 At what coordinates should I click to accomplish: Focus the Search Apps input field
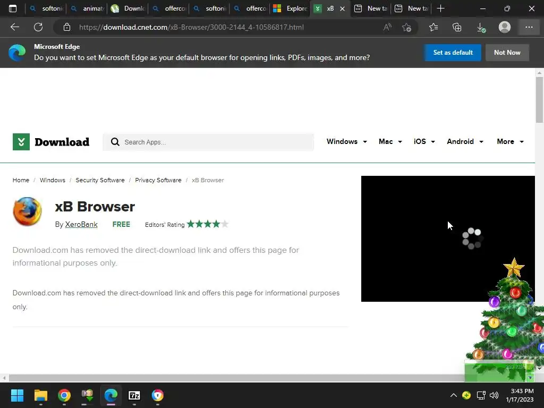[208, 142]
